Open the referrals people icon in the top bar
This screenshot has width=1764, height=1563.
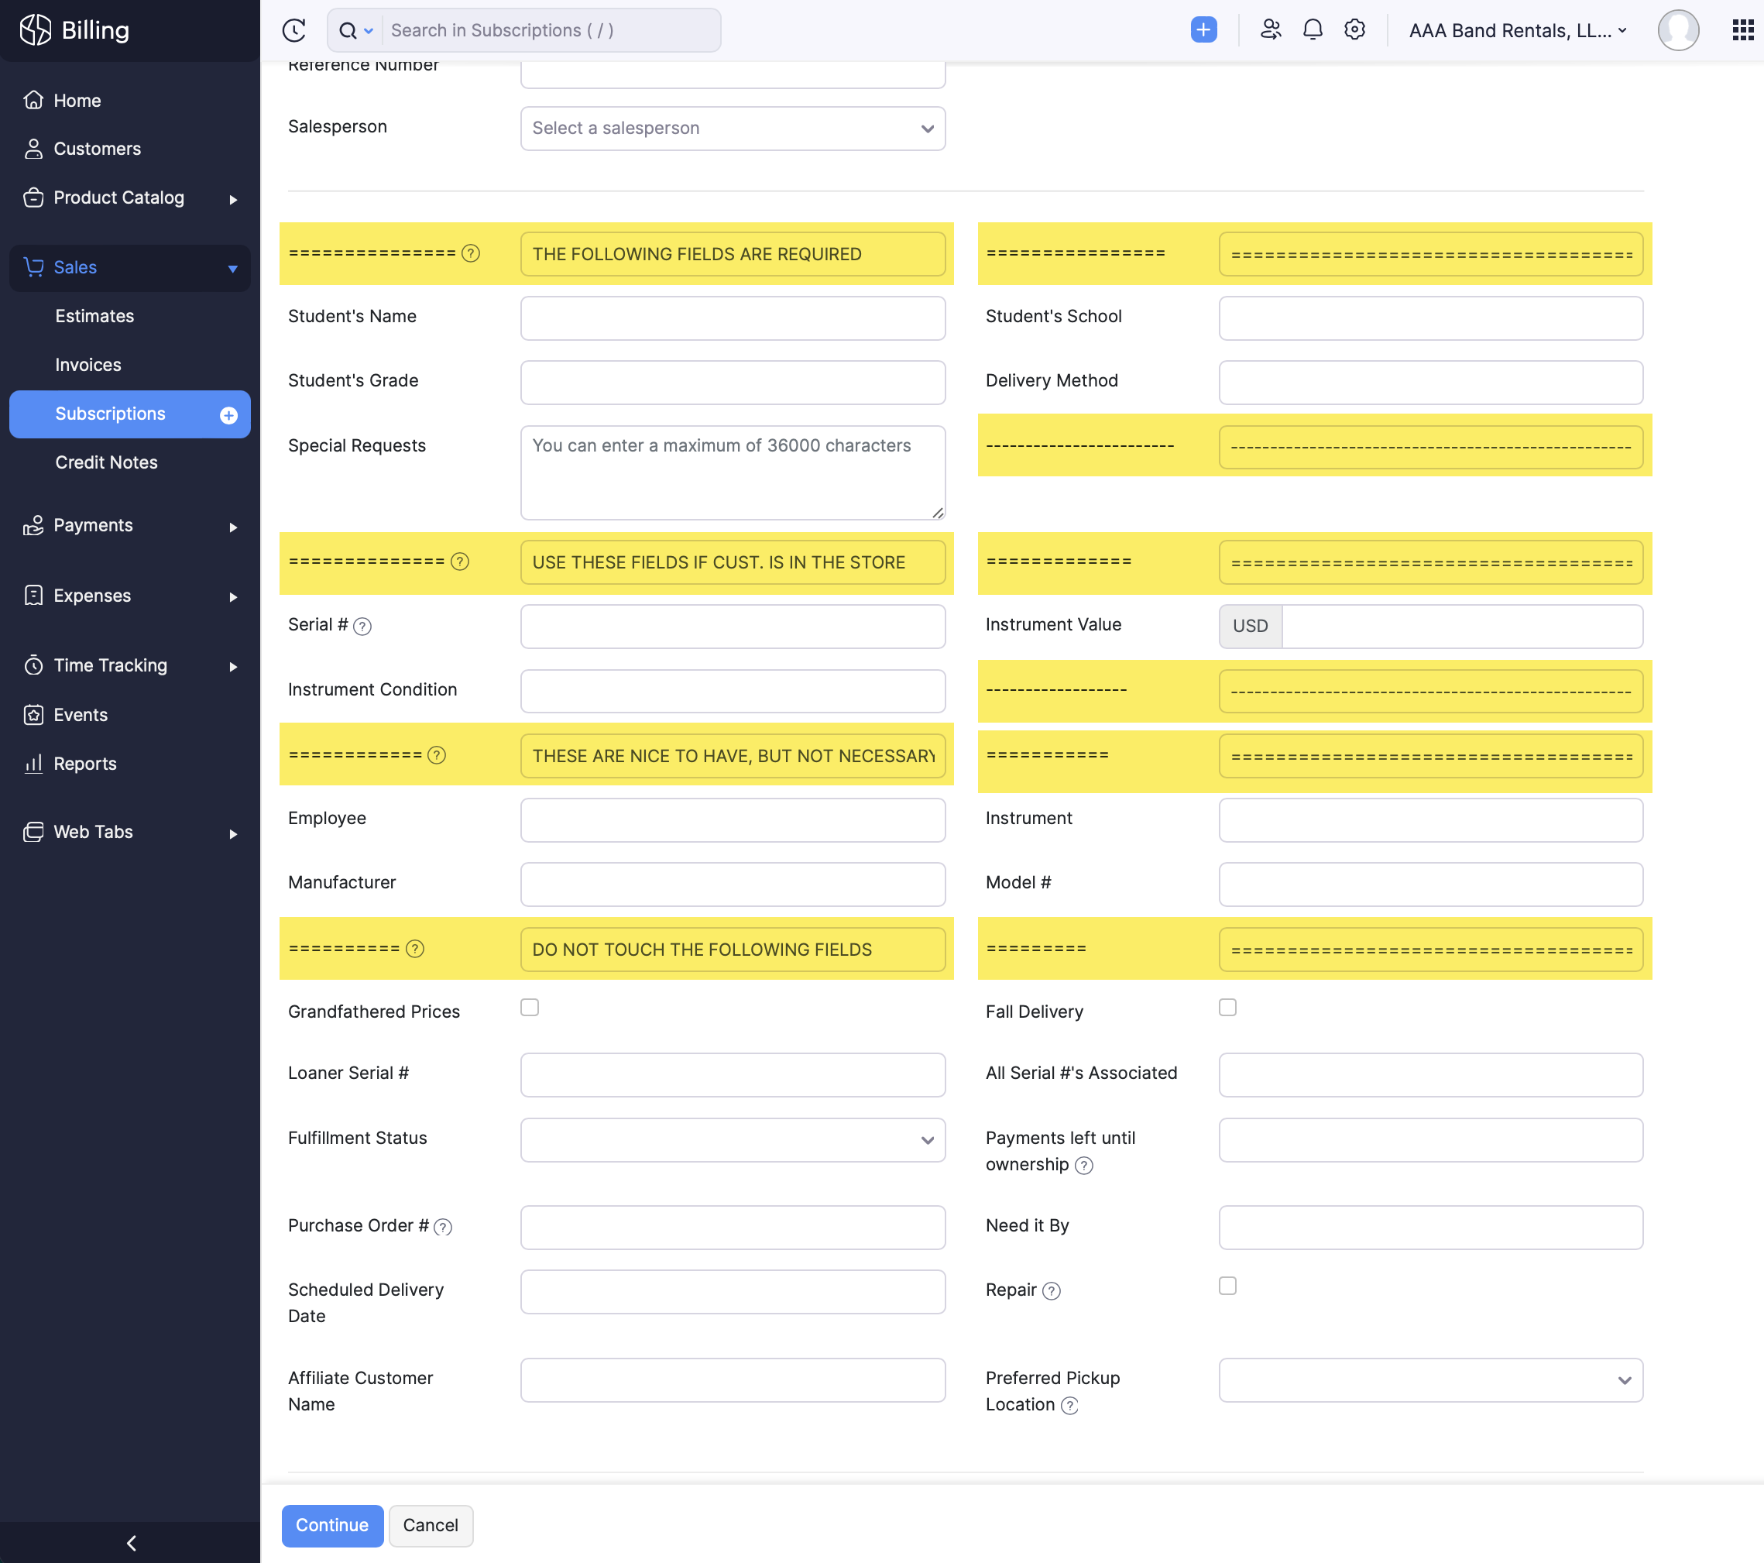(x=1271, y=30)
